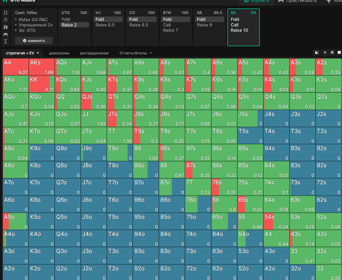Select the 43s hand cell
This screenshot has height=280, width=342.
point(302,238)
